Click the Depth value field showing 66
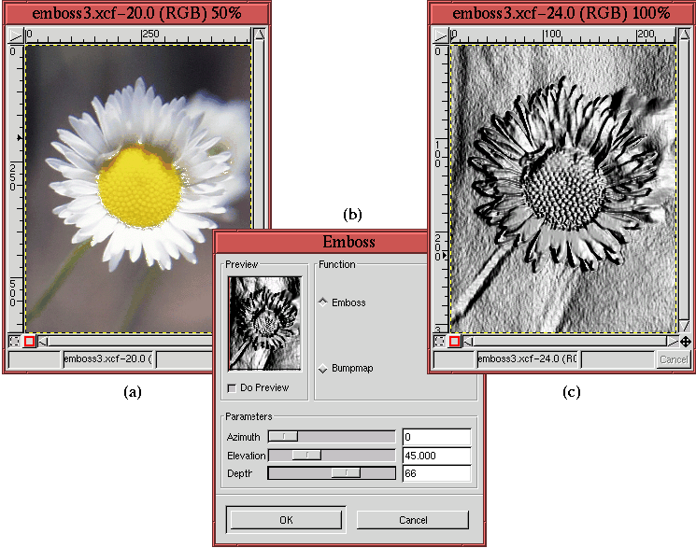The width and height of the screenshot is (696, 548). [435, 473]
